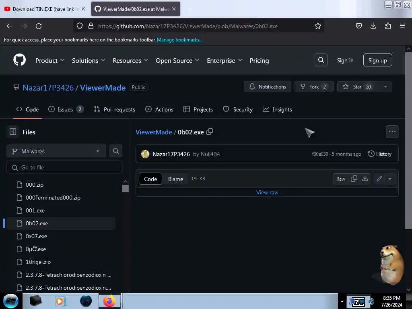The image size is (412, 309).
Task: Go back using the browser back arrow
Action: 10,26
